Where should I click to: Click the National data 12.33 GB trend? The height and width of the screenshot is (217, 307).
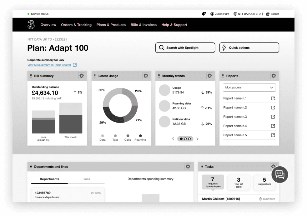(x=185, y=122)
